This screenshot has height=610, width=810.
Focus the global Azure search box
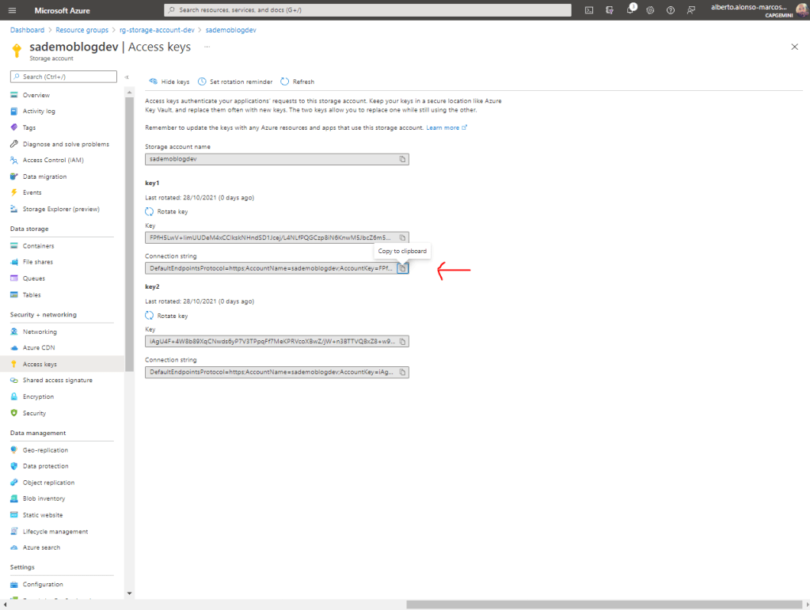click(367, 10)
